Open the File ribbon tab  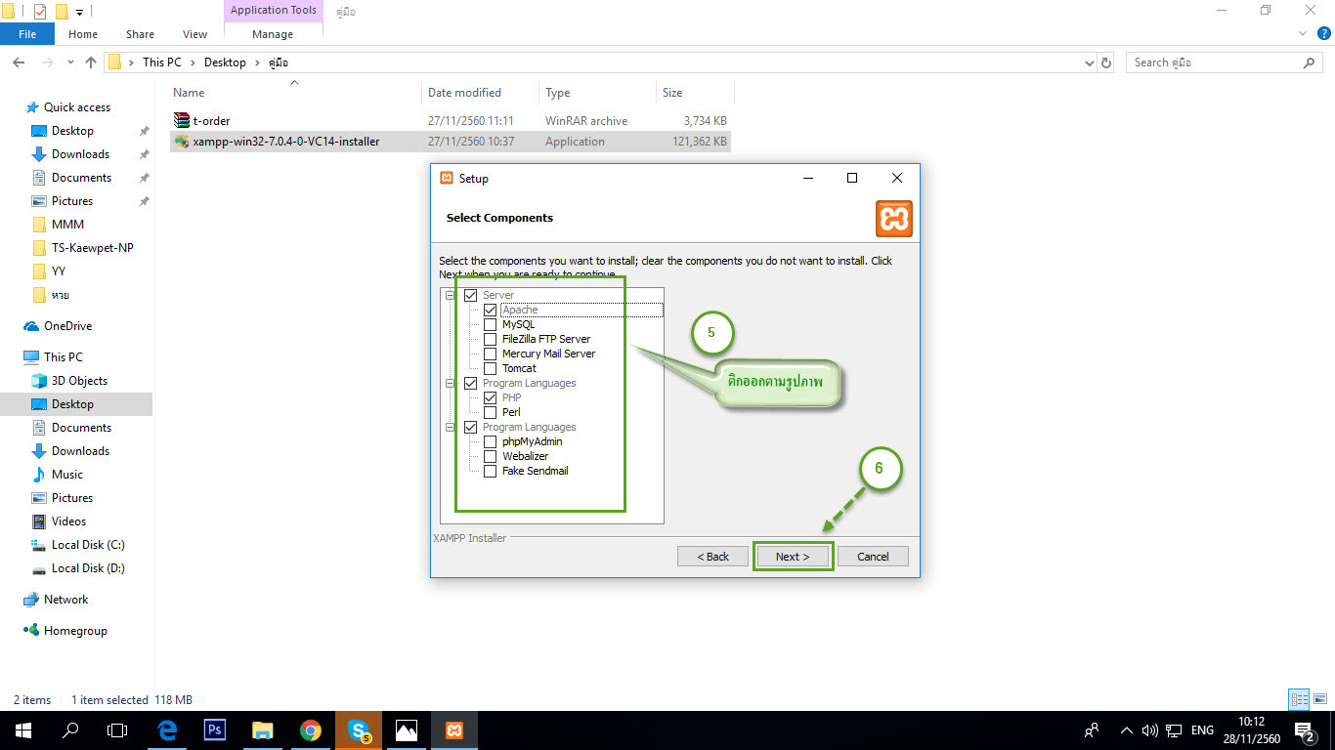pyautogui.click(x=27, y=34)
